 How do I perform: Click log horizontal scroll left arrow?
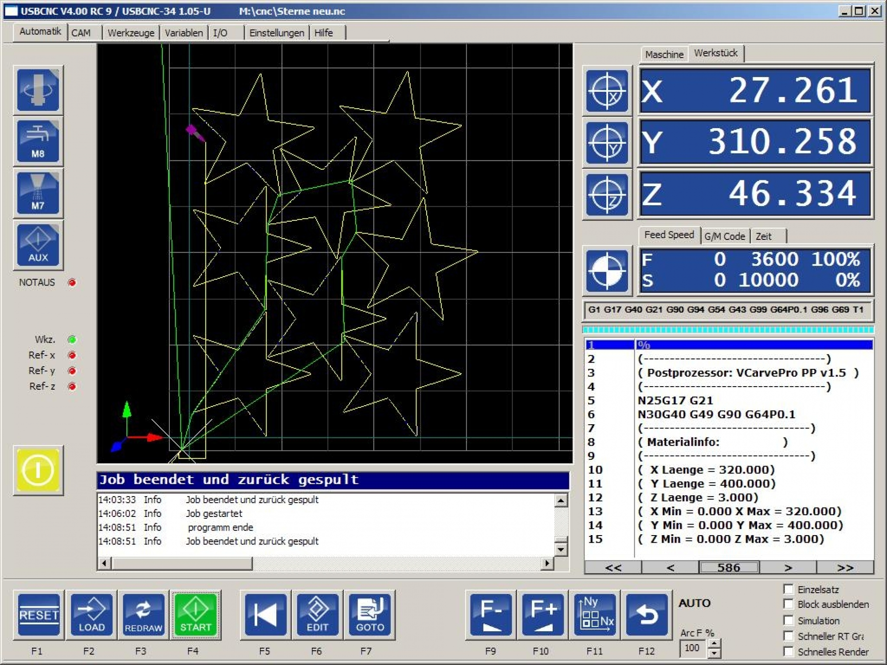coord(105,563)
